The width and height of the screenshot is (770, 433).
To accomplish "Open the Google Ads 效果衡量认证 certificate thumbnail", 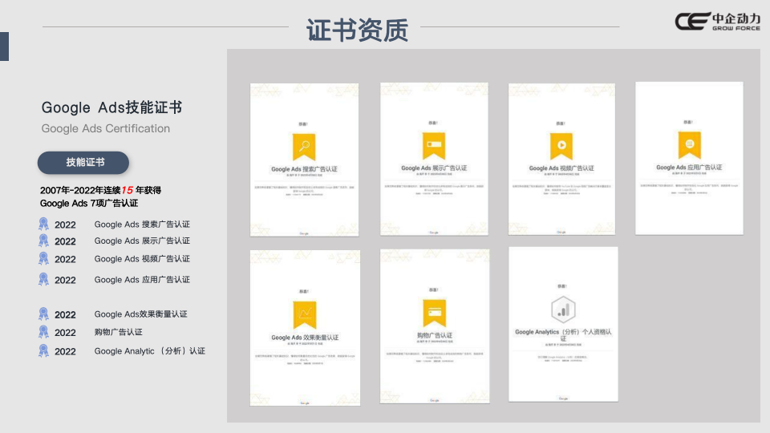I will click(x=305, y=328).
